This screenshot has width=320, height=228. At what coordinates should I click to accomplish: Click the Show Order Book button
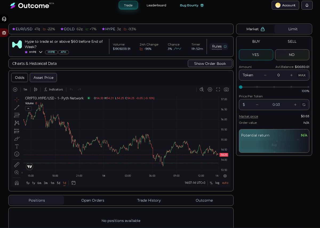point(210,63)
